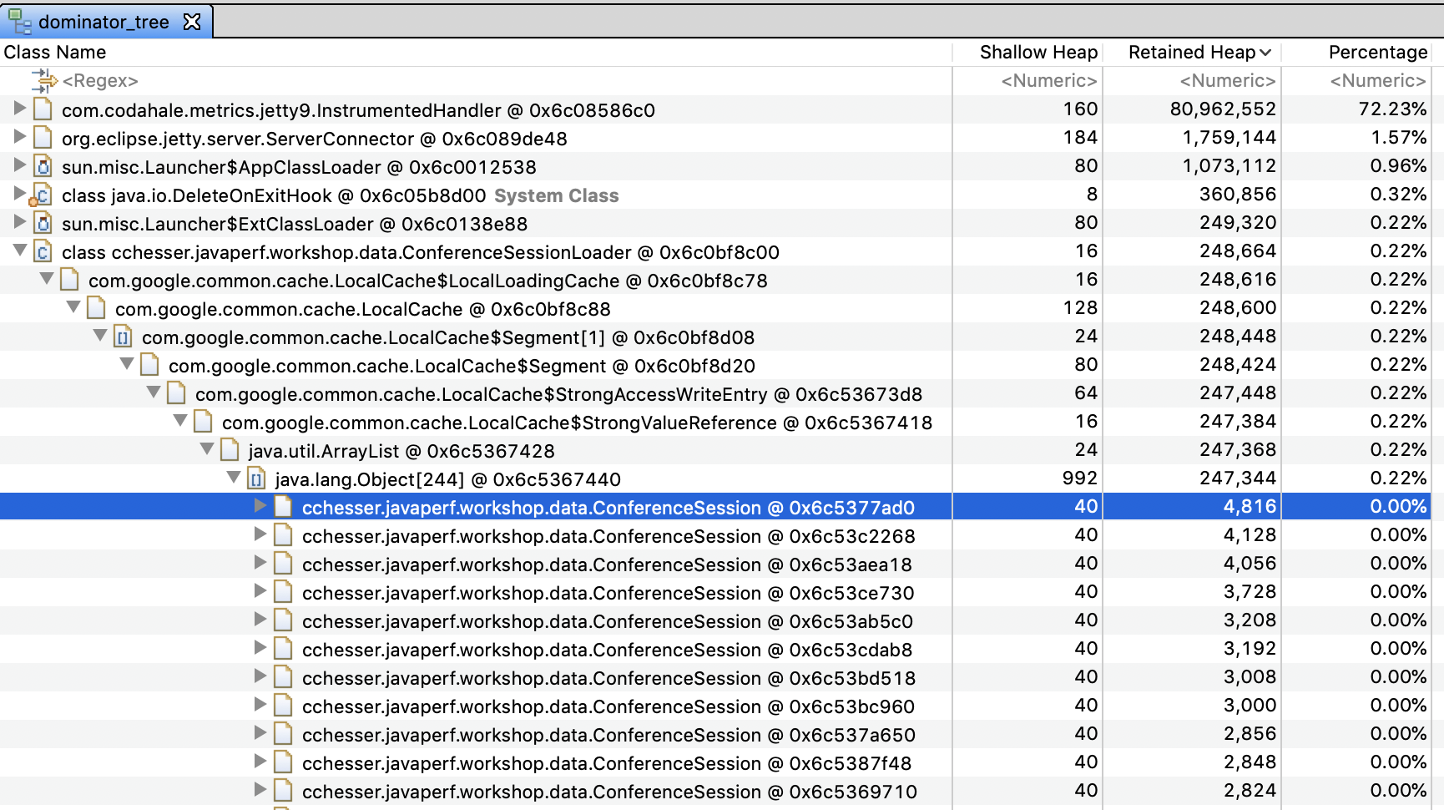Expand ConferenceSession @ 0x6c53ce730
The image size is (1444, 810).
260,591
